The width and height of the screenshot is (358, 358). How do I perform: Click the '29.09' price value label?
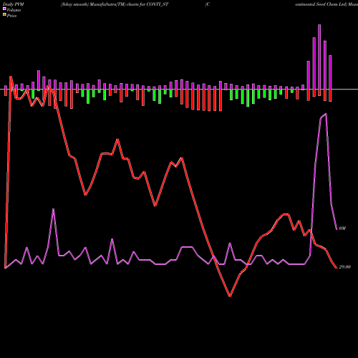345,267
